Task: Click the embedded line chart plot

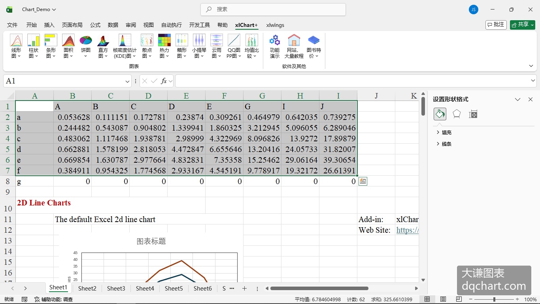Action: (x=159, y=267)
